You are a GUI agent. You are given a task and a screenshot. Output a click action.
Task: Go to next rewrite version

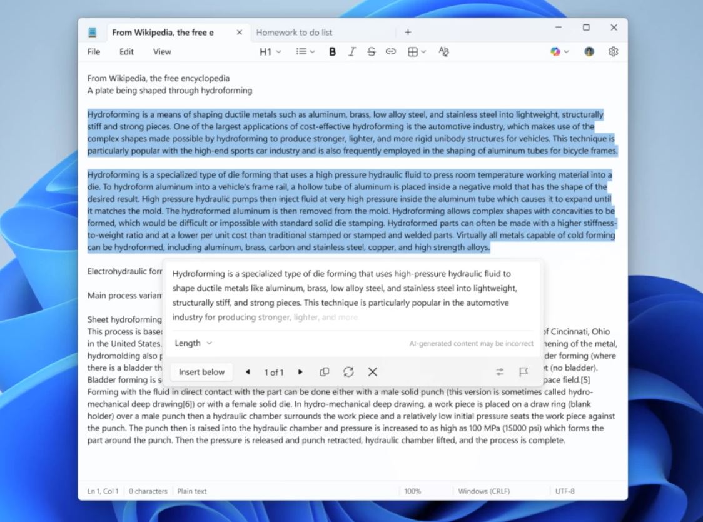coord(300,372)
